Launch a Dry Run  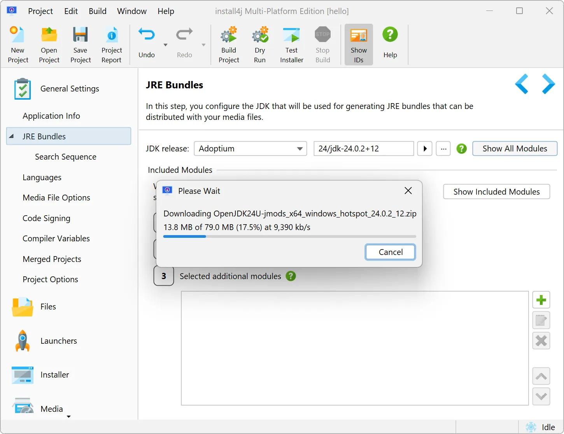(x=260, y=35)
